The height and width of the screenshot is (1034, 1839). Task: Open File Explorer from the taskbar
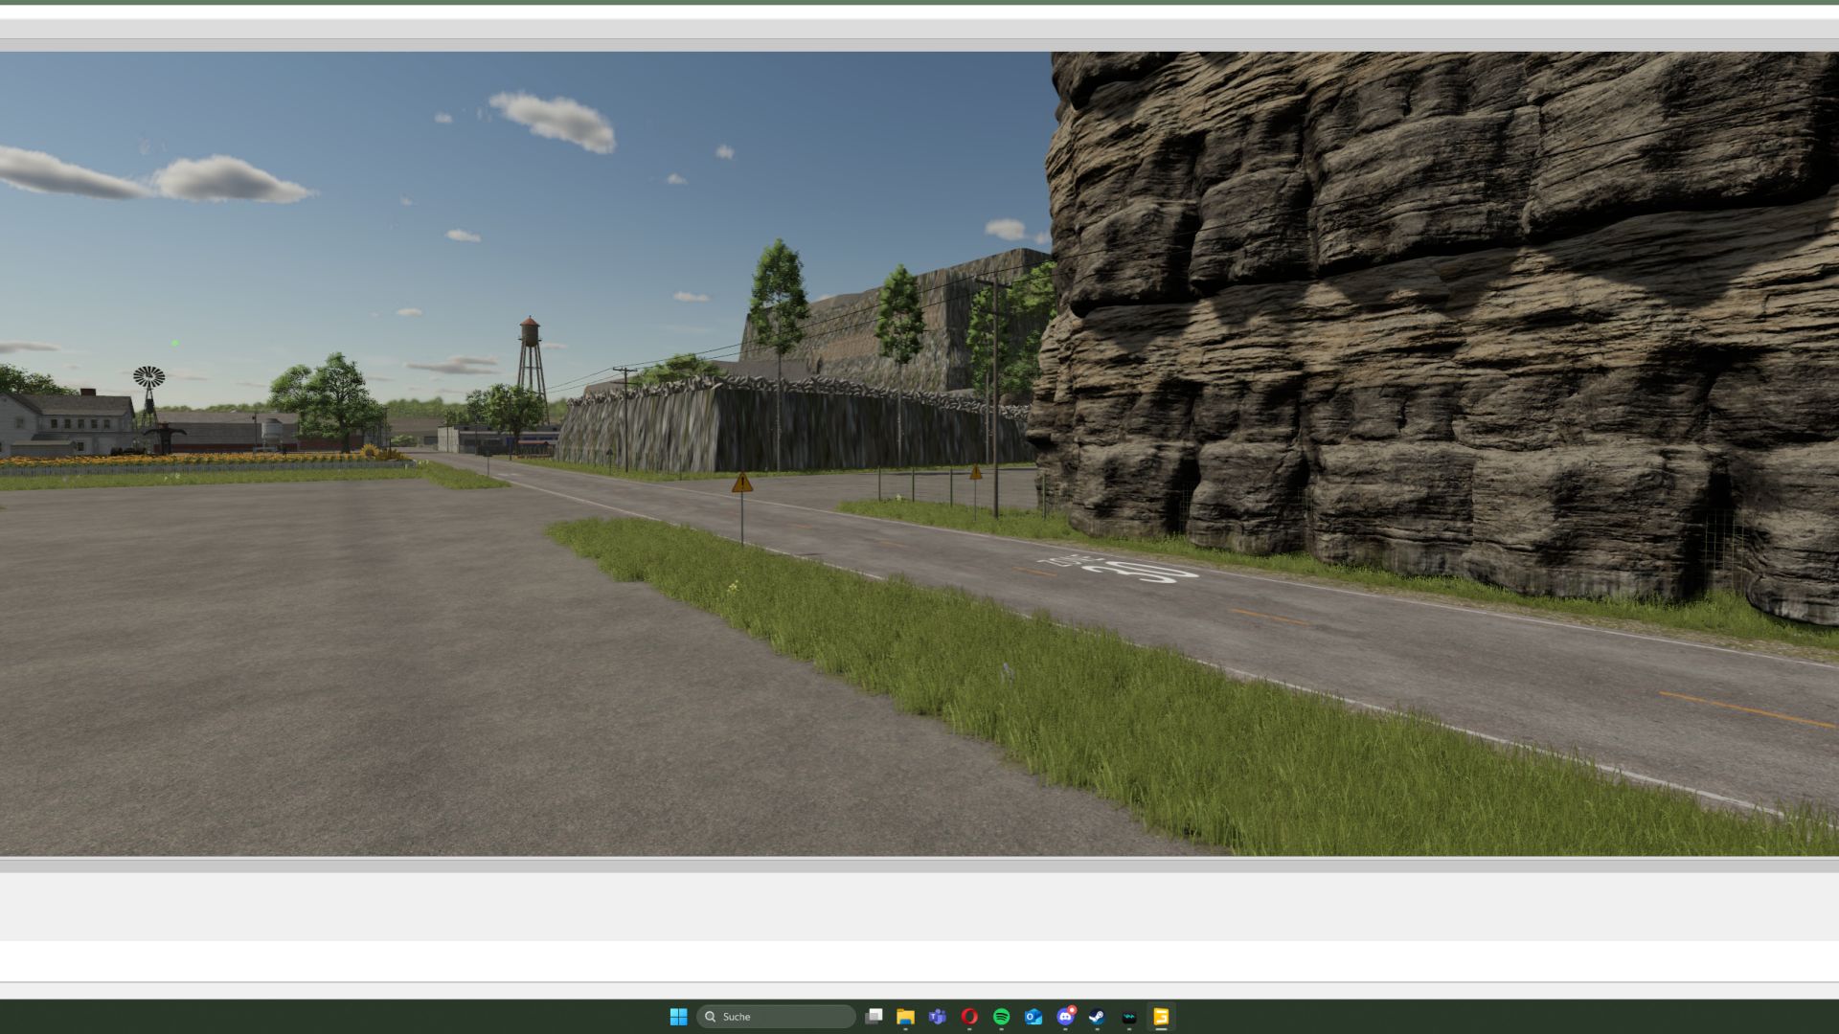pos(905,1017)
